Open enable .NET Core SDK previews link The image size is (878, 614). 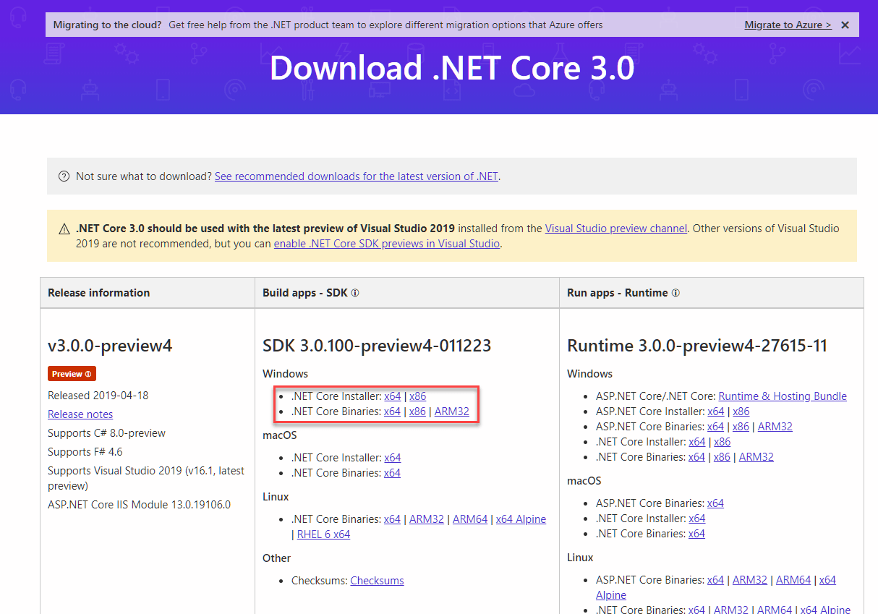click(387, 244)
